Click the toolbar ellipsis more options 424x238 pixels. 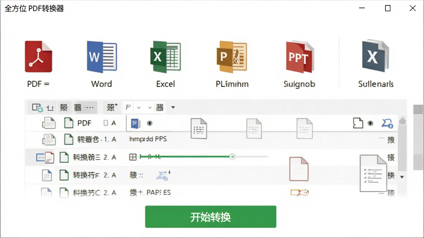(x=89, y=107)
